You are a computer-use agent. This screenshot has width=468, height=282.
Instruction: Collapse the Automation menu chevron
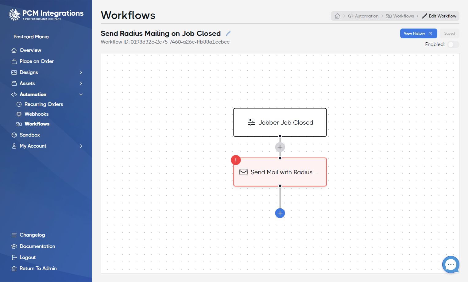pyautogui.click(x=81, y=95)
